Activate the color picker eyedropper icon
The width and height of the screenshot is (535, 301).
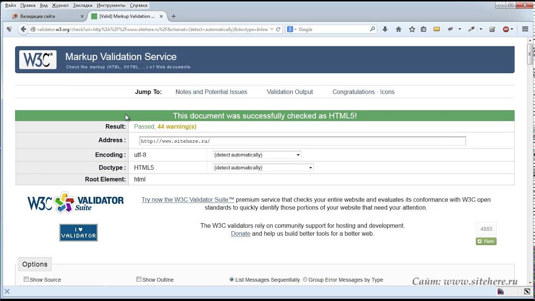pos(471,29)
